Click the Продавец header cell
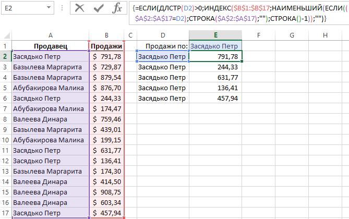Screen dimensions: 349x219 (51, 46)
